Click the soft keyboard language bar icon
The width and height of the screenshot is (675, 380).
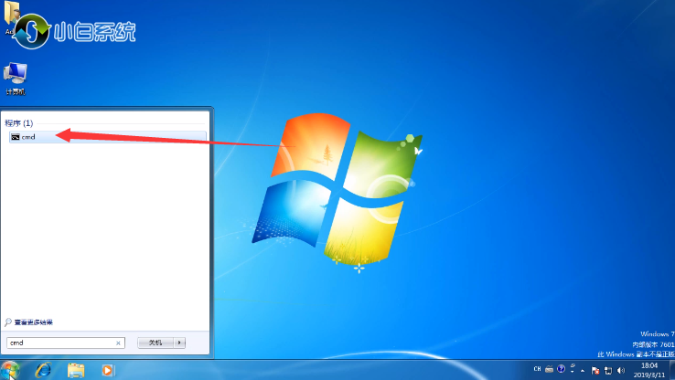point(549,369)
